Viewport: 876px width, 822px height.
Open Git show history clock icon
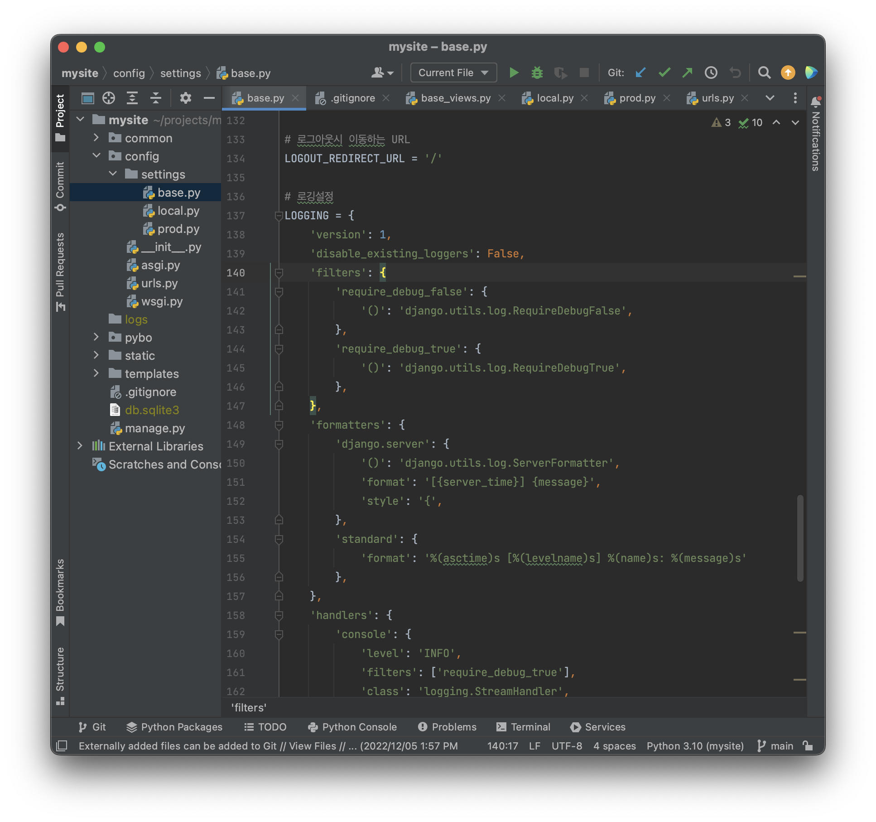click(x=711, y=73)
